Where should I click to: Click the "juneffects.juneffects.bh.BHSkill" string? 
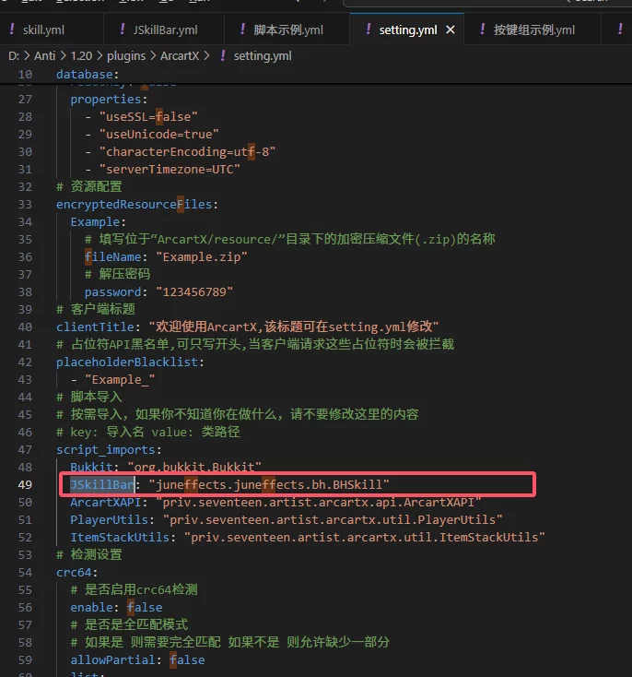tap(269, 485)
